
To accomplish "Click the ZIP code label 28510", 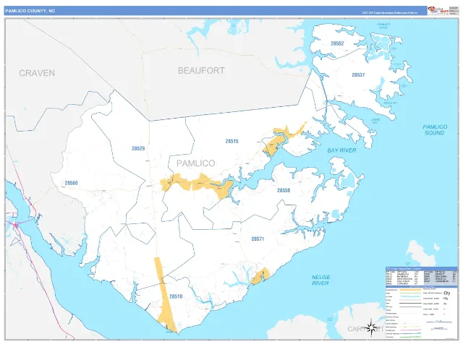I will pos(176,296).
